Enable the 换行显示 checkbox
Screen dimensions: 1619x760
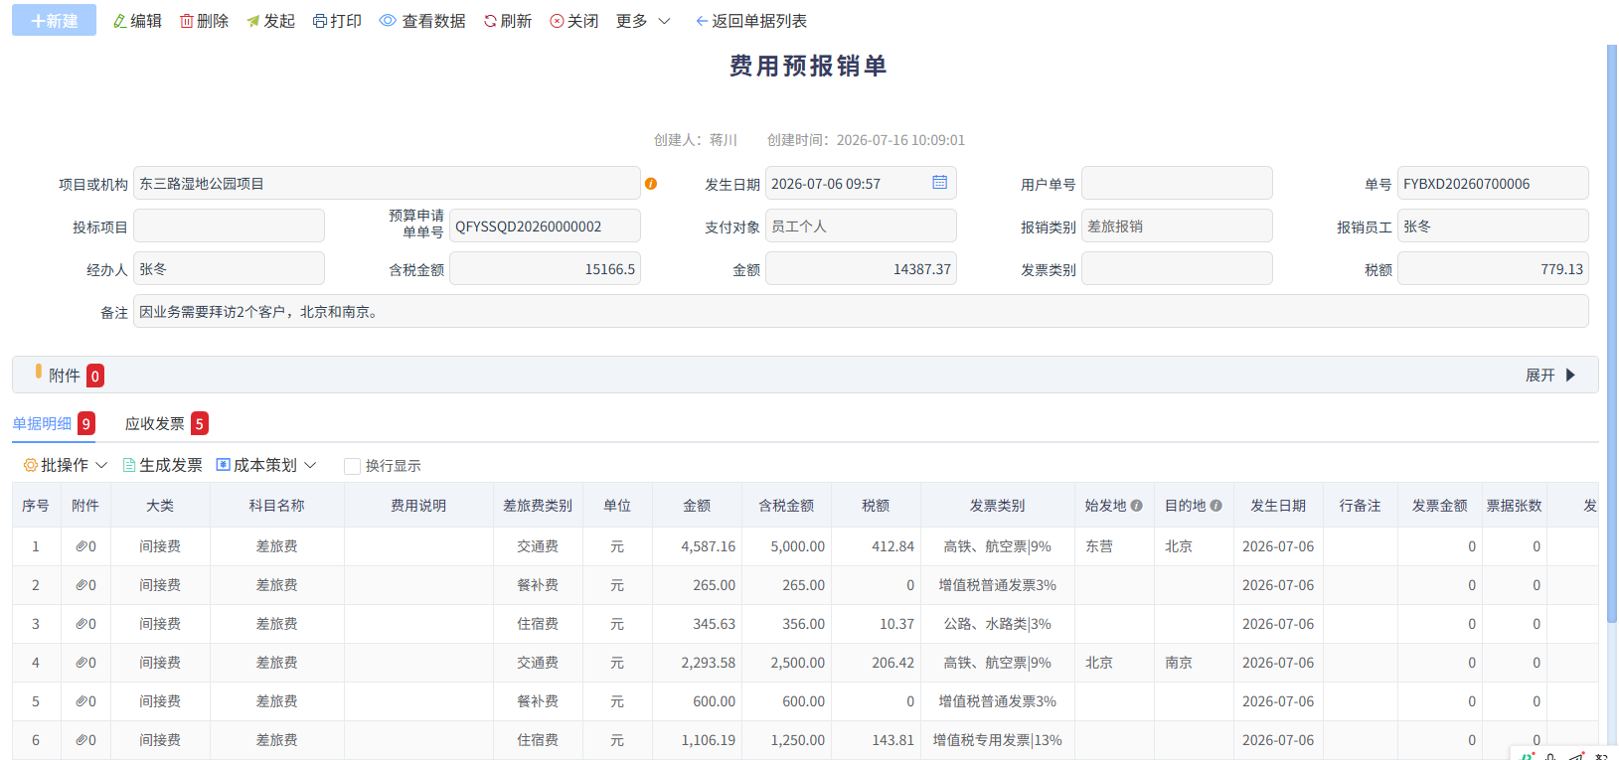tap(352, 466)
